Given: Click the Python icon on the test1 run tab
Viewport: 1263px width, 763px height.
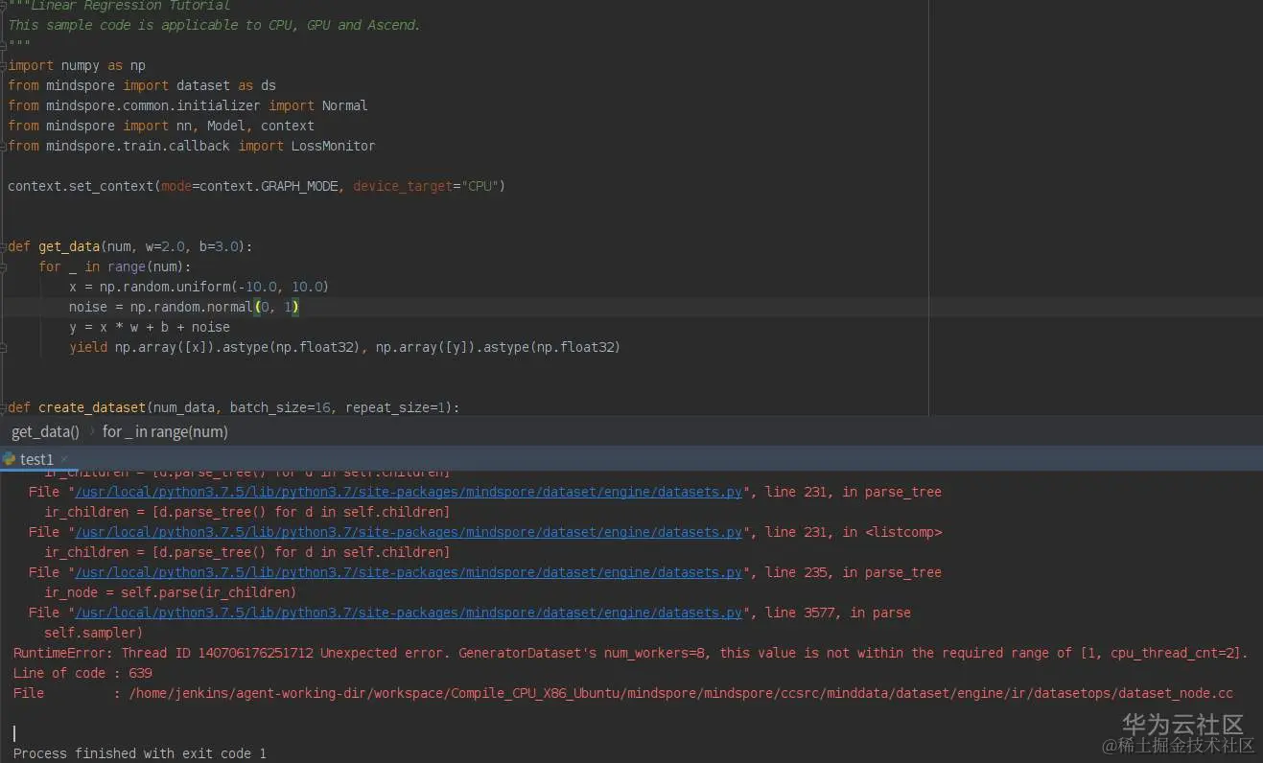Looking at the screenshot, I should (x=10, y=459).
